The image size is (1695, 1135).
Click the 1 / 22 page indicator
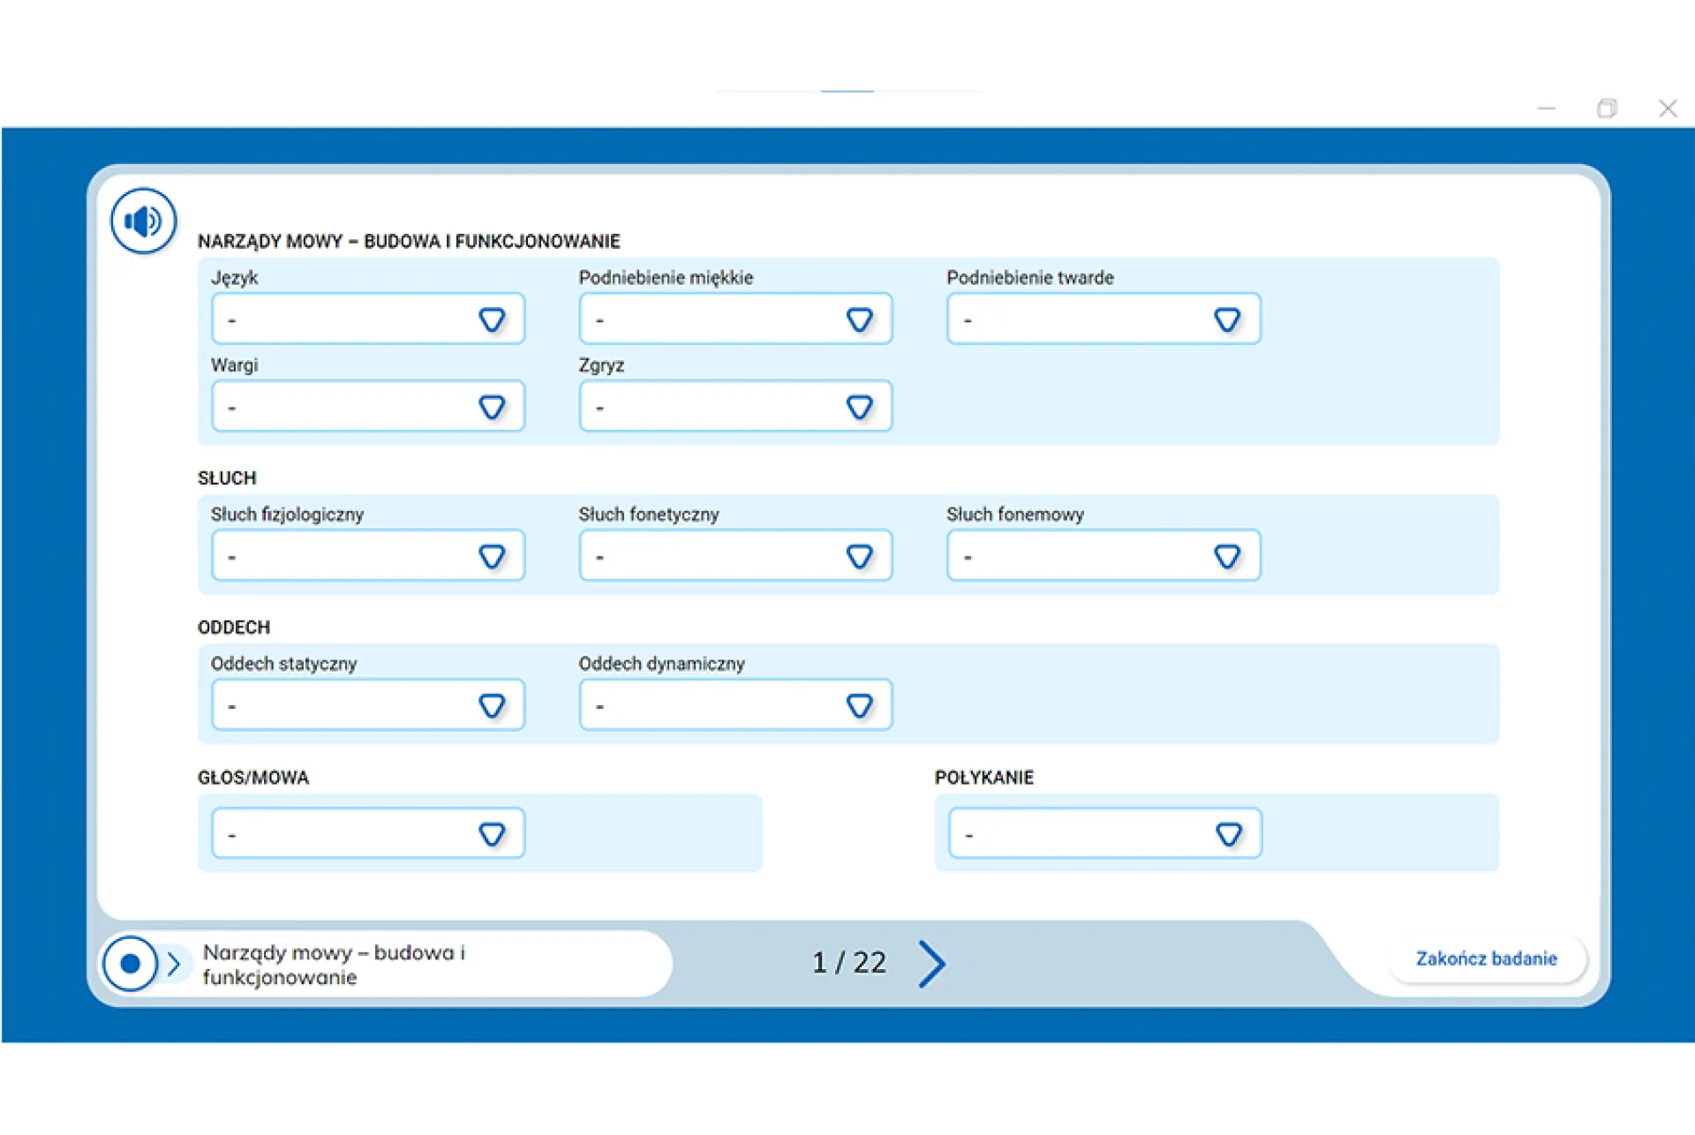pos(848,963)
